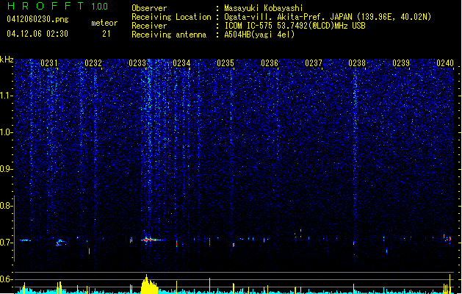Image resolution: width=462 pixels, height=294 pixels.
Task: Select observer name Masayuki Kobayashi
Action: click(264, 8)
